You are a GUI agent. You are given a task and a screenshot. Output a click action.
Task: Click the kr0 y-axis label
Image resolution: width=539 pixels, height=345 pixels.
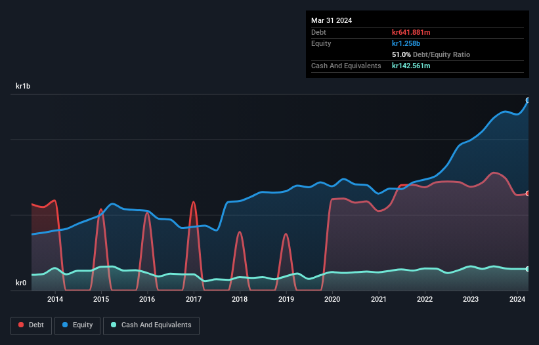[x=21, y=283]
